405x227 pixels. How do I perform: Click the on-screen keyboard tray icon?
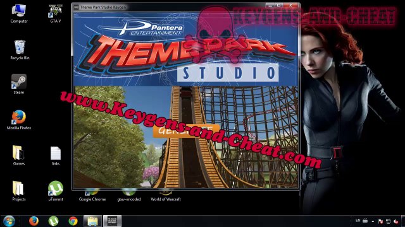coord(365,221)
